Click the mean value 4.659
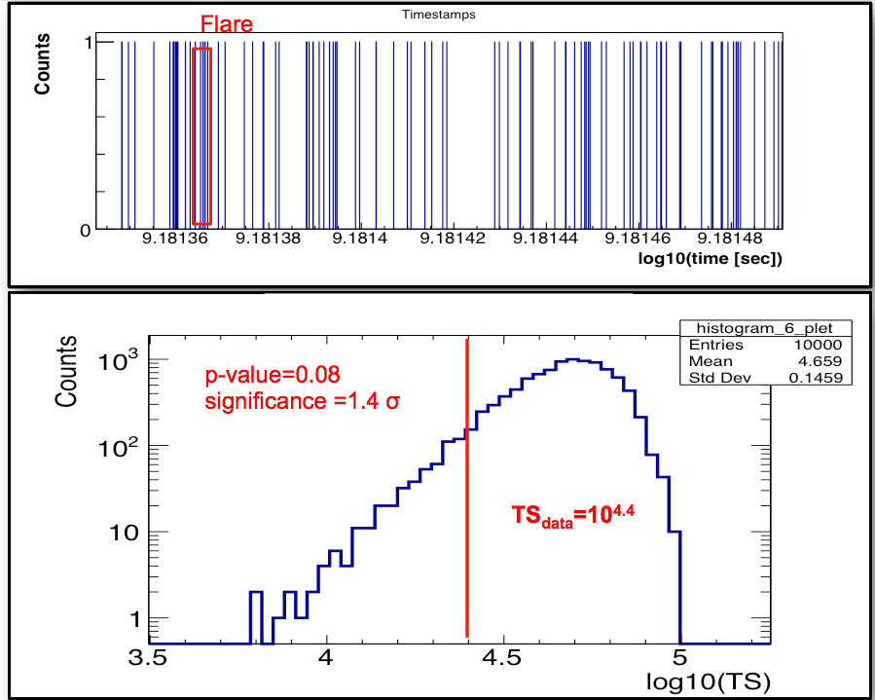Screen dimensions: 875x700 coord(820,361)
